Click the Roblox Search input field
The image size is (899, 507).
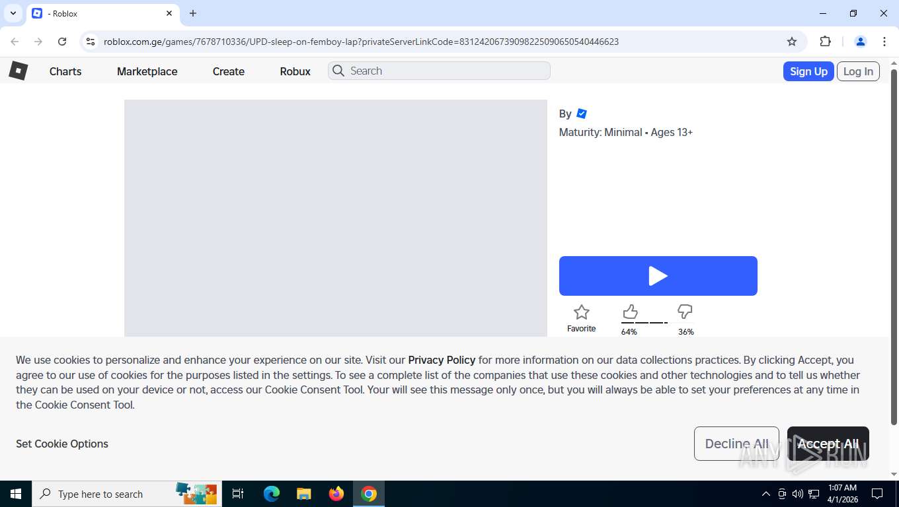coord(439,71)
